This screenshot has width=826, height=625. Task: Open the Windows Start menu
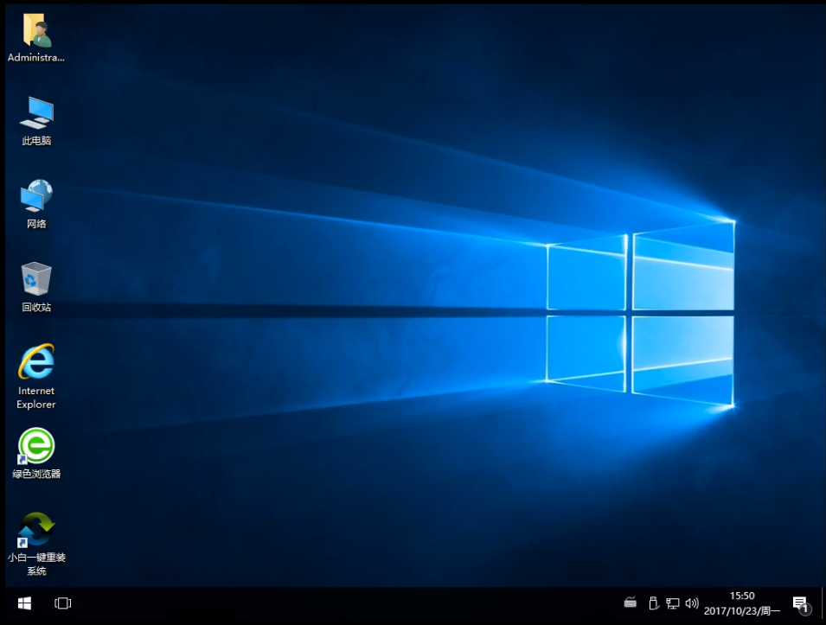pos(24,603)
